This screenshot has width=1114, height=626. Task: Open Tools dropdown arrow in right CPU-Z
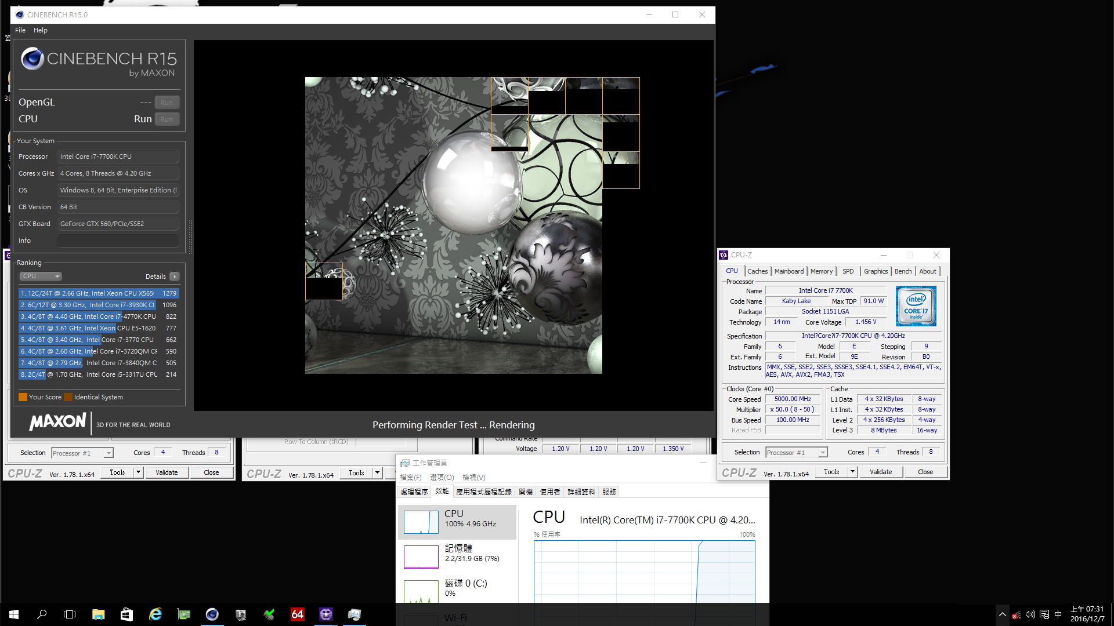coord(853,472)
